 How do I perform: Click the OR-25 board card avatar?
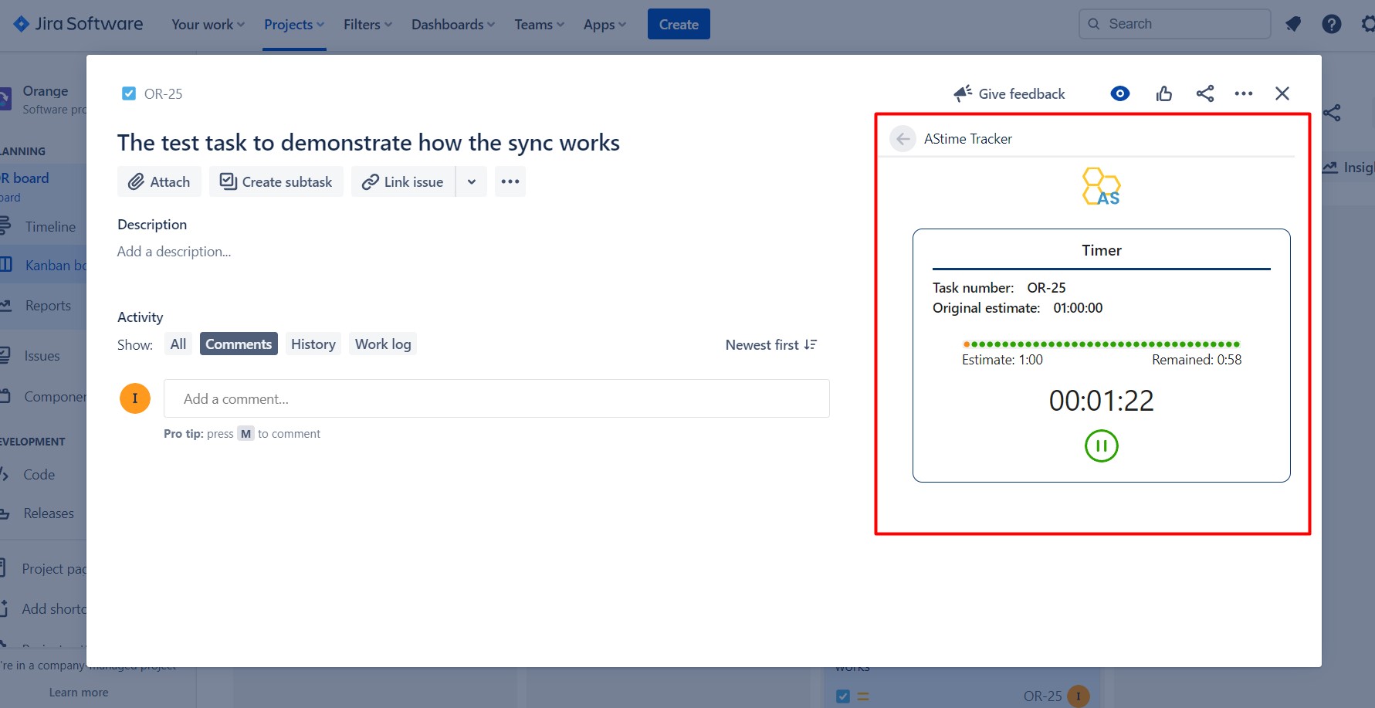[1079, 696]
